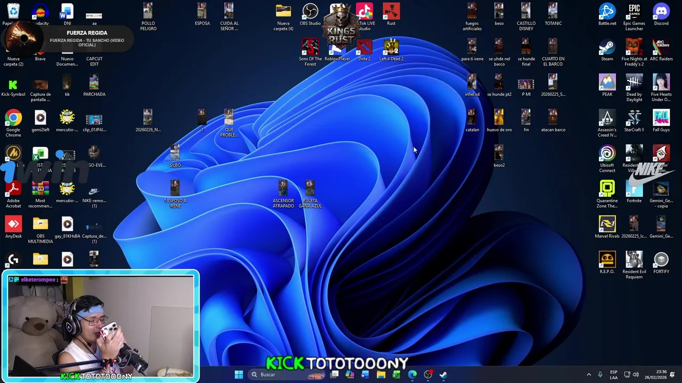Open the PEAK game icon
Image resolution: width=682 pixels, height=383 pixels.
click(x=607, y=85)
